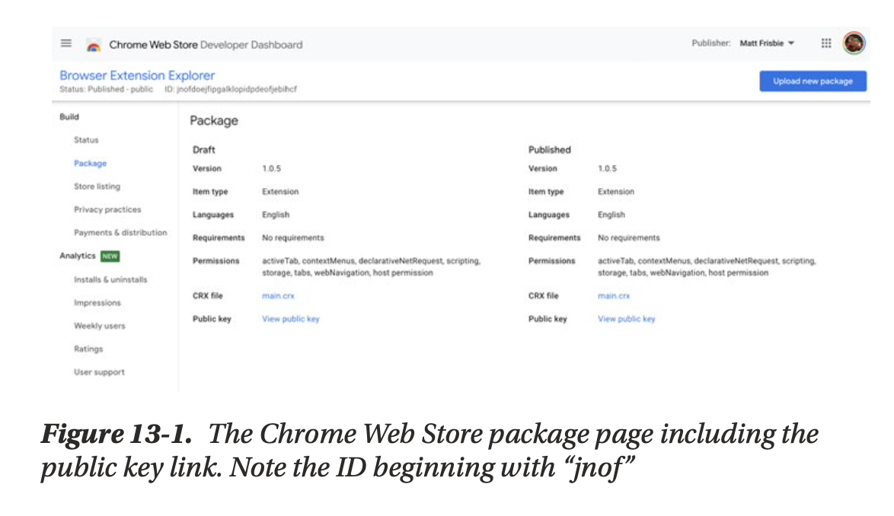The width and height of the screenshot is (894, 516).
Task: Navigate to Payments & distribution
Action: (x=120, y=233)
